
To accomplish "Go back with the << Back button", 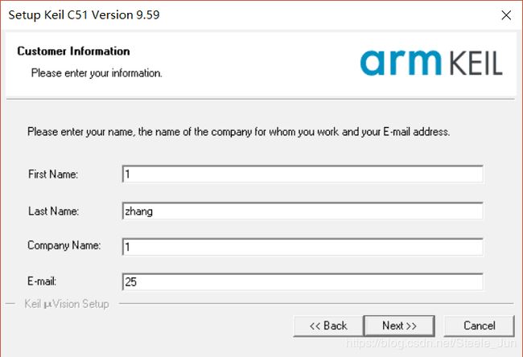I will click(x=328, y=326).
